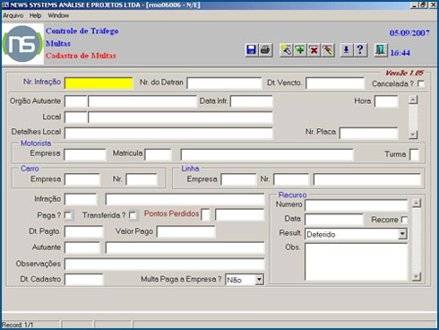
Task: Click the Motorista Empresa field
Action: (85, 154)
